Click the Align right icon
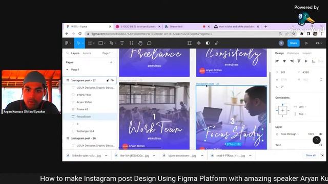 292,61
